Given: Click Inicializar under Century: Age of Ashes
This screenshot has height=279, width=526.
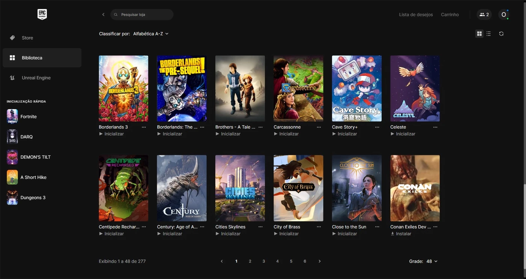Looking at the screenshot, I should coord(170,234).
